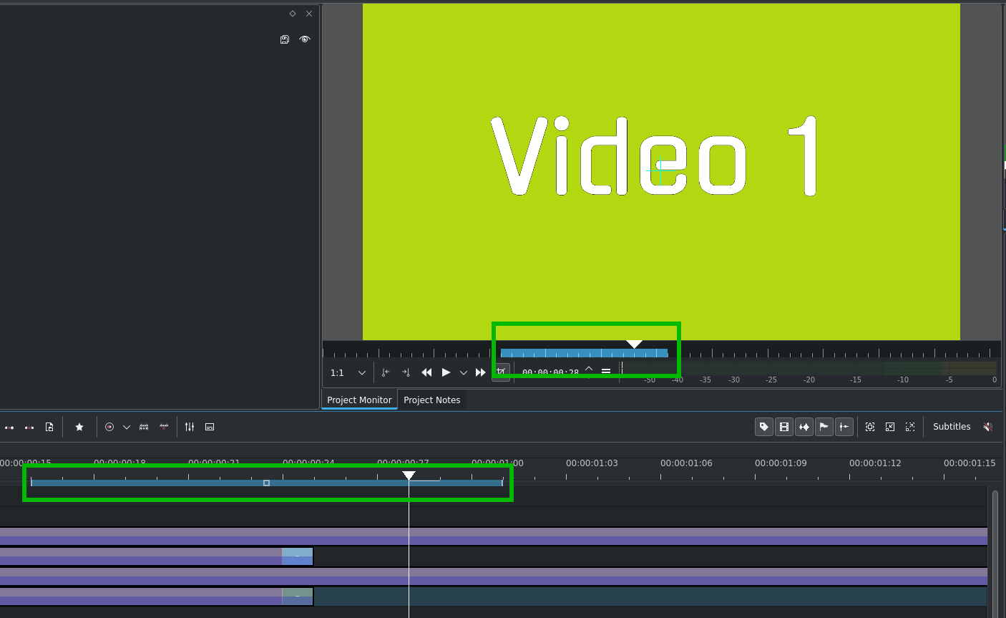Viewport: 1006px width, 618px height.
Task: Click the -20 mark on audio level meter
Action: click(x=809, y=380)
